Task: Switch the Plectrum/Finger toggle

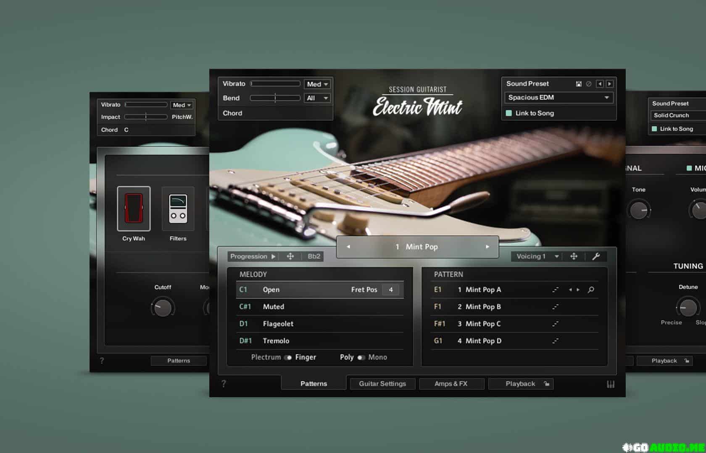Action: (x=288, y=357)
